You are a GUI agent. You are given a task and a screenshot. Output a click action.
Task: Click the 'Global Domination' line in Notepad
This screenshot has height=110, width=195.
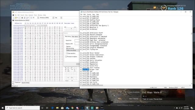92,55
